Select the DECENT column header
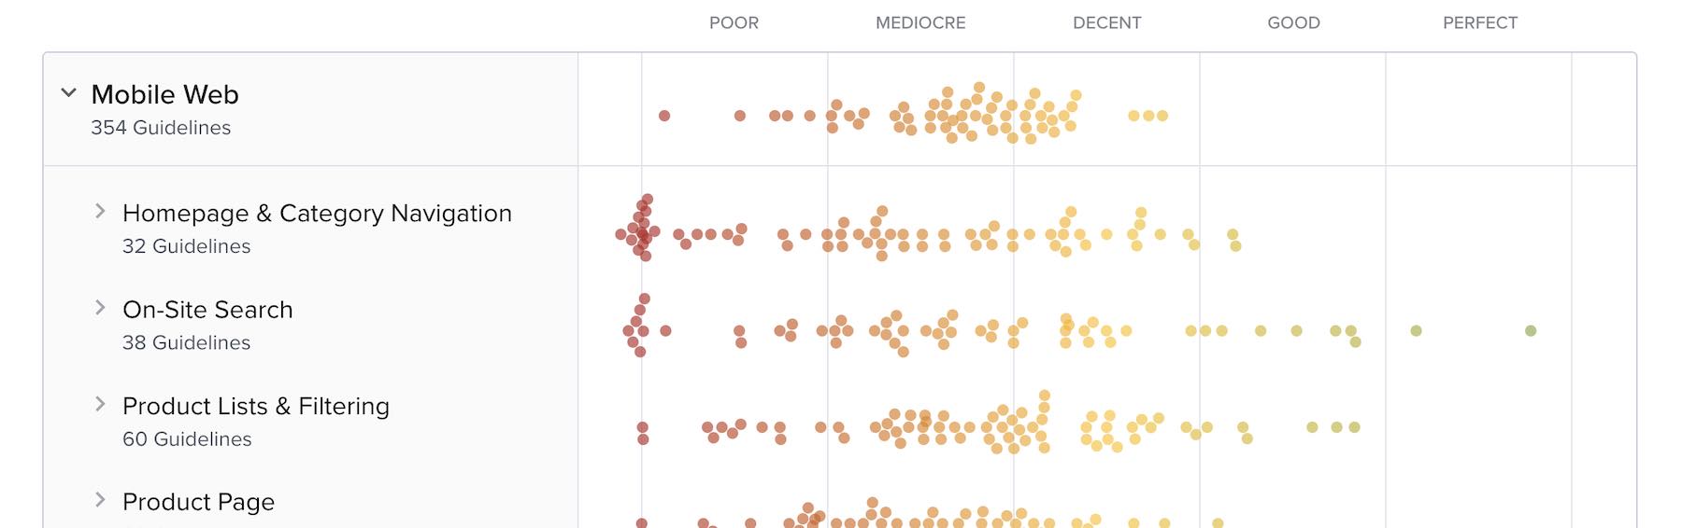Screen dimensions: 1682x528 click(x=1106, y=23)
